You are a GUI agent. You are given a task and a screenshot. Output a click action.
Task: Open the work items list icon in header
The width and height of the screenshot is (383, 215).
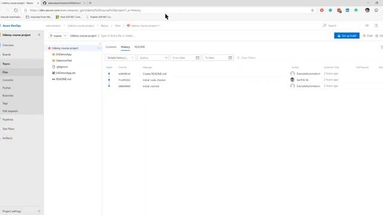367,26
